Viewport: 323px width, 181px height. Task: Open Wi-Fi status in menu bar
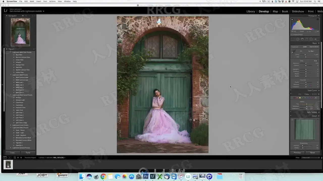point(293,1)
